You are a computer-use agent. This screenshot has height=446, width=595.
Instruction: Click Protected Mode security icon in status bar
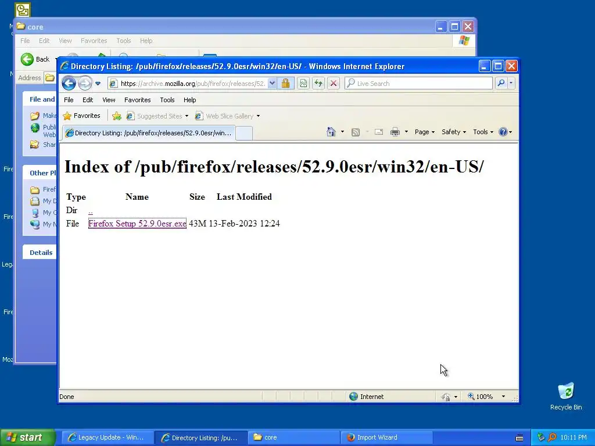click(446, 397)
